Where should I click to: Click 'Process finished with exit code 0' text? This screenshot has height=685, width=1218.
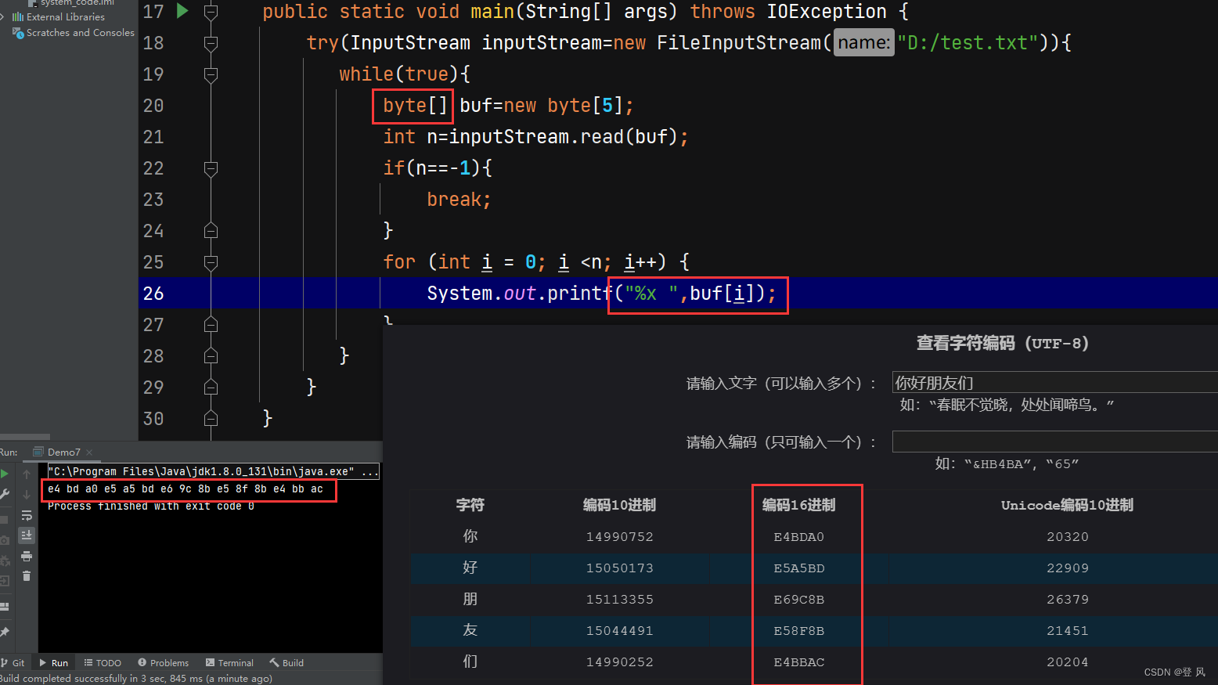click(151, 507)
